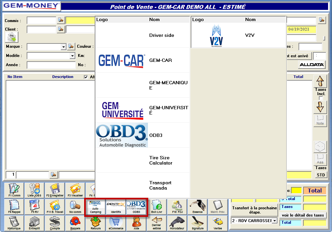Move item up with up arrow
332x232 pixels.
320,81
